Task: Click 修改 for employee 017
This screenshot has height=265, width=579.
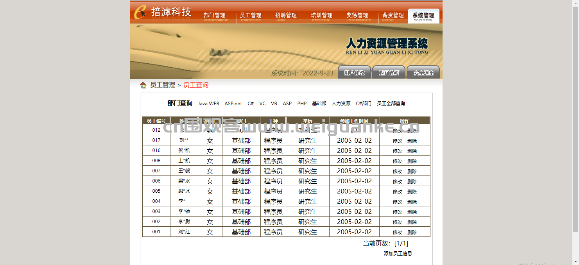Action: 397,141
